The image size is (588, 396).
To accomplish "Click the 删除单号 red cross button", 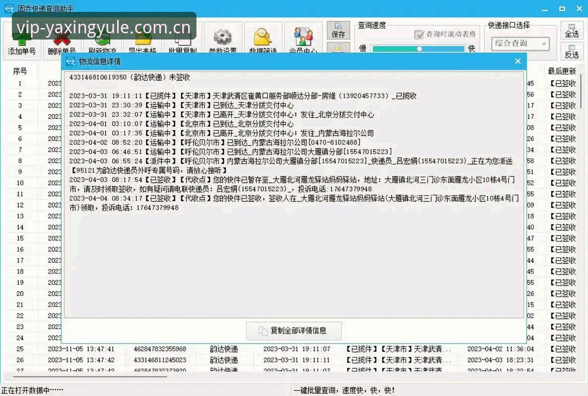I will (x=62, y=41).
